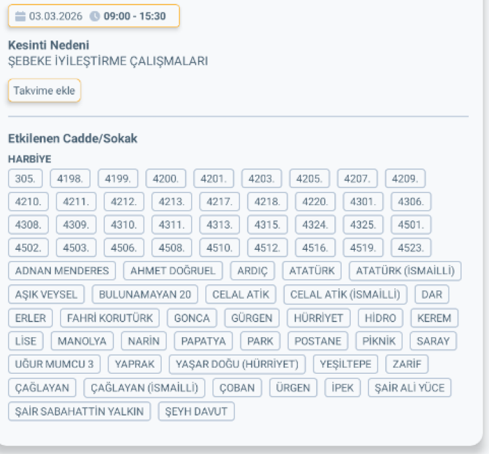489x454 pixels.
Task: Select the ATATÜRK (İSMAİLLİ) tag
Action: [405, 271]
